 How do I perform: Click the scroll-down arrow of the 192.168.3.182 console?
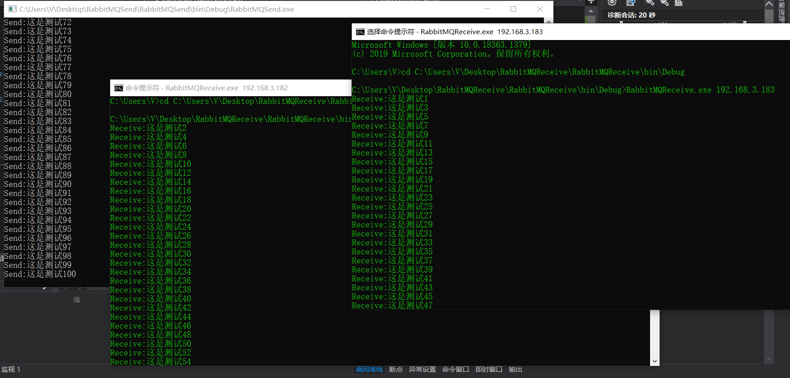(655, 361)
